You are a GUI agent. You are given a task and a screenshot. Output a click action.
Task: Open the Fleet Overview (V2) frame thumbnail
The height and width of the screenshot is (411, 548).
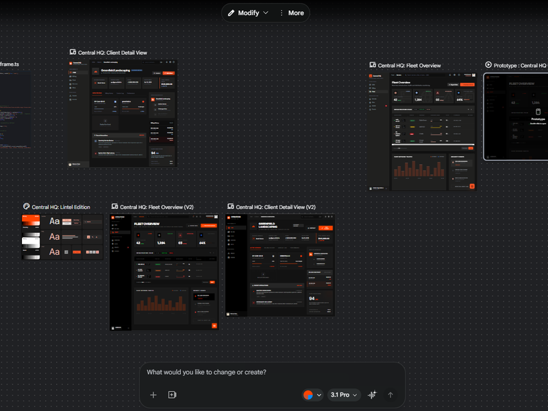click(164, 271)
